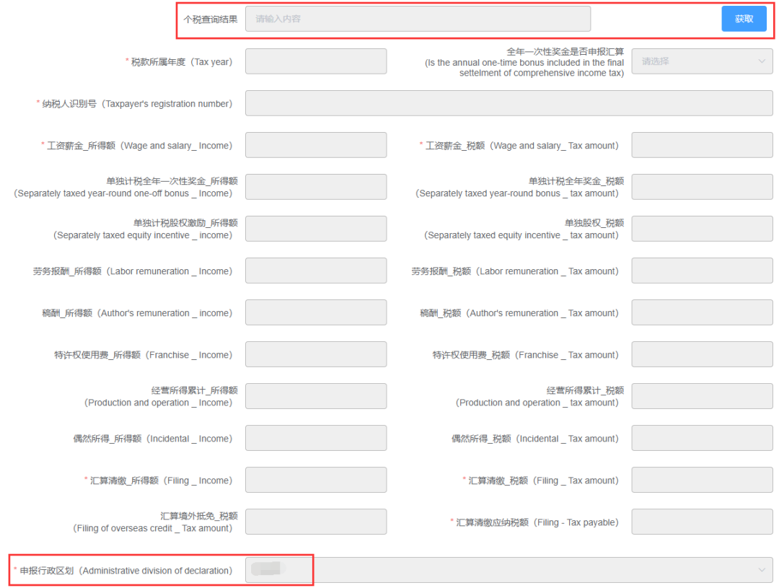Click the 个税查询结果 input field
This screenshot has width=779, height=588.
coord(418,19)
